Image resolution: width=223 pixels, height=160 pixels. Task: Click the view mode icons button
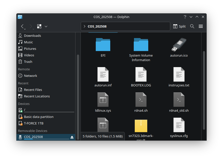pos(39,26)
